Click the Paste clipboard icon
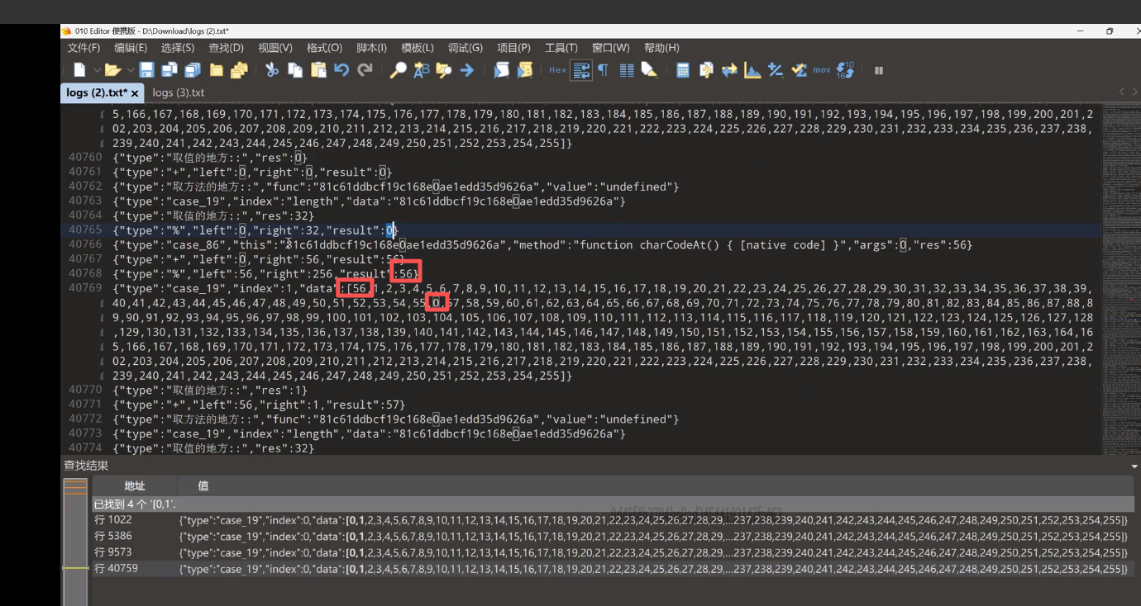 click(x=318, y=70)
